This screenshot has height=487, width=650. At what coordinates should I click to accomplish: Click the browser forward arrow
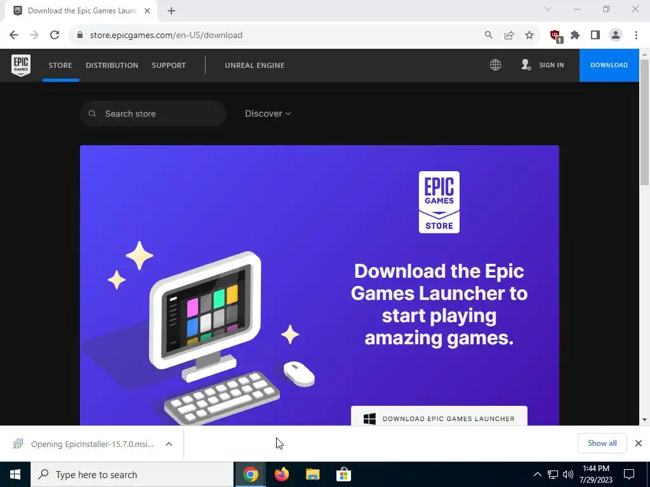click(x=34, y=36)
